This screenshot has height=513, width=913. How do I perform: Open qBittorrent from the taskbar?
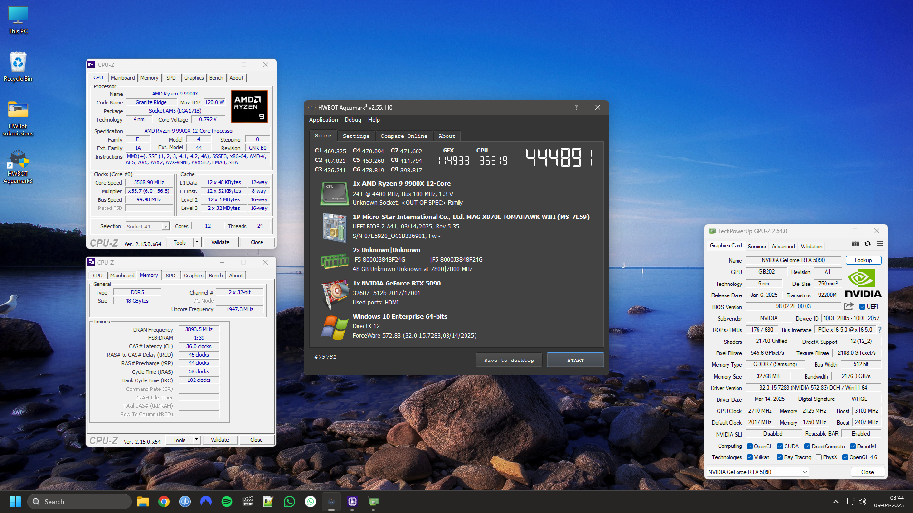(185, 502)
